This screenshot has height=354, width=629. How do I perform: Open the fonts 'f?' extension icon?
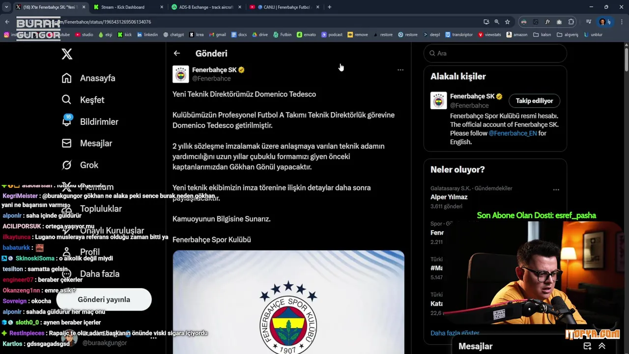[x=547, y=22]
